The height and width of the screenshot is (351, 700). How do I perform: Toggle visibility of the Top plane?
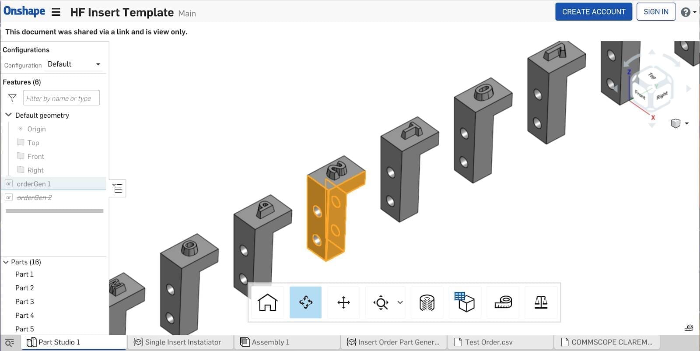21,142
